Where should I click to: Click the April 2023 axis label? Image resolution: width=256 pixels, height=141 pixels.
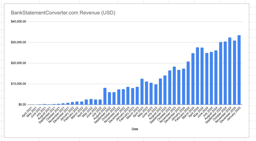[138, 112]
